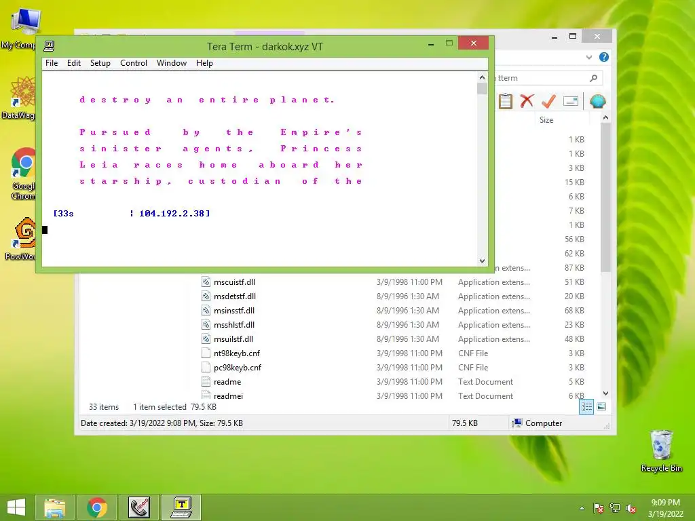The width and height of the screenshot is (695, 521).
Task: Open the PowWow desktop shortcut
Action: tap(22, 238)
